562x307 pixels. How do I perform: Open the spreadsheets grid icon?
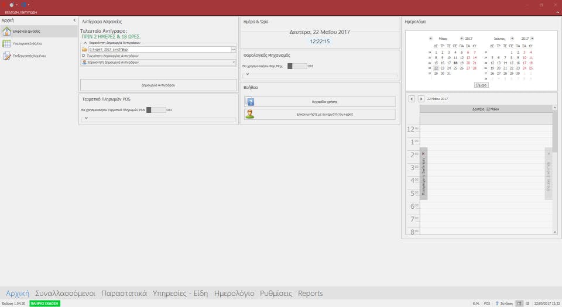[x=6, y=44]
